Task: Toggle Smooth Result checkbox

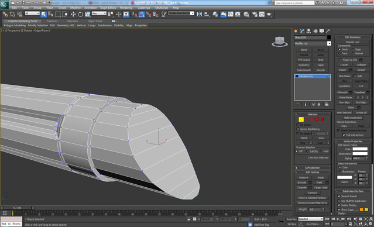Action: coord(339,196)
